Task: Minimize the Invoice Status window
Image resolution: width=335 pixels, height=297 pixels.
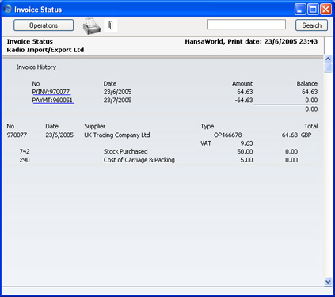Action: click(300, 10)
